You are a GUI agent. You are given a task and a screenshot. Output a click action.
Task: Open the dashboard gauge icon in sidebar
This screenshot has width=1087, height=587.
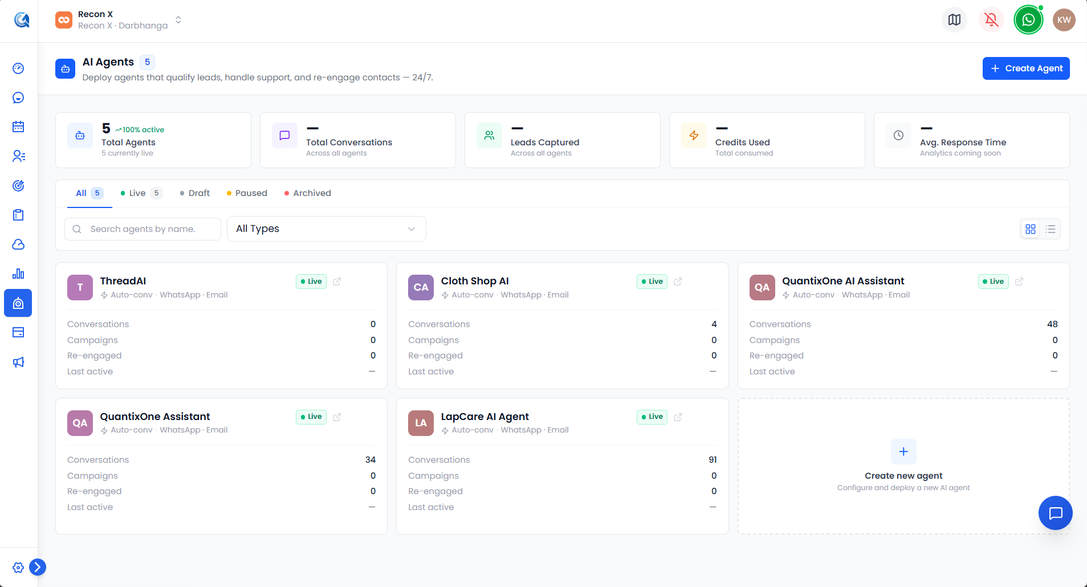tap(18, 68)
